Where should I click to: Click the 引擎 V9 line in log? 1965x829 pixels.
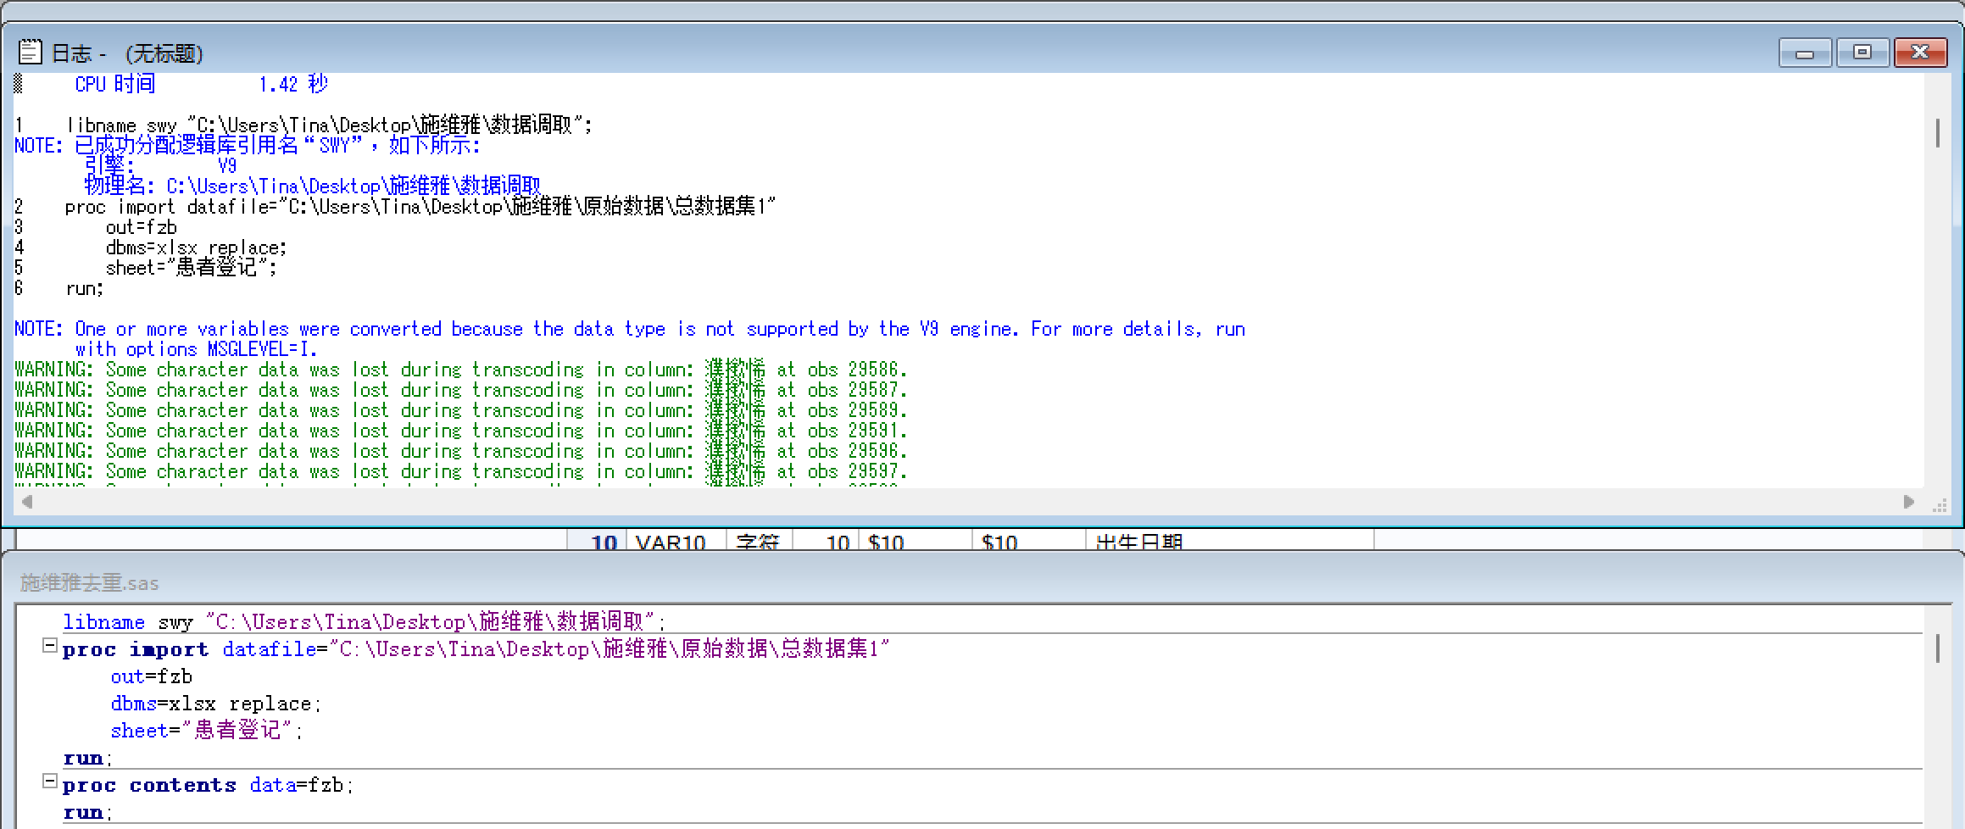(x=160, y=165)
